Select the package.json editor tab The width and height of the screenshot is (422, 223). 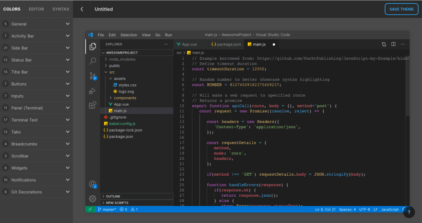pos(226,45)
